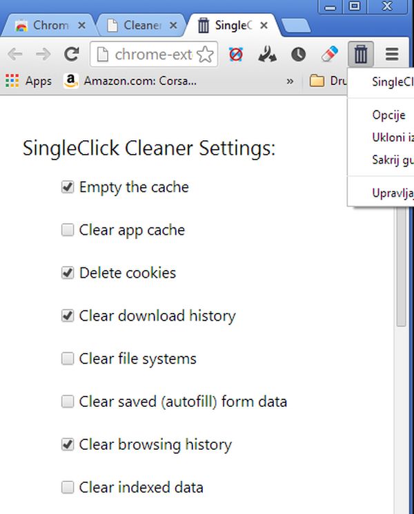
Task: Click the eraser extension icon
Action: (330, 54)
